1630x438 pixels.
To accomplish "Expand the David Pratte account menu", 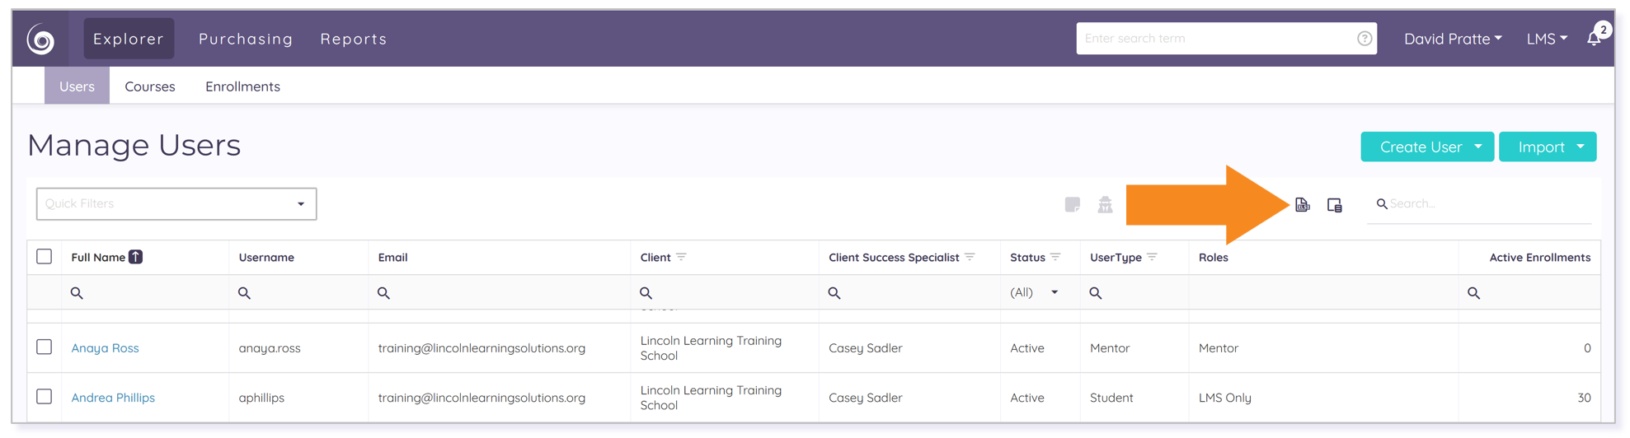I will coord(1453,39).
